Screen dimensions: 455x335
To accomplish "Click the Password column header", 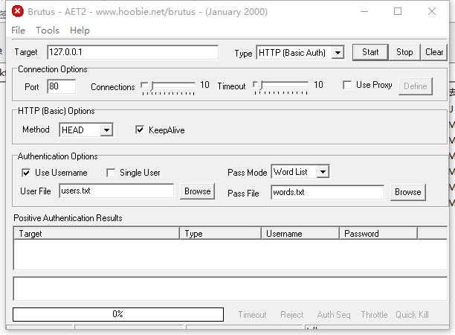I will [378, 234].
